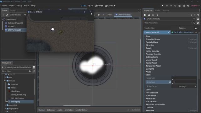201x113 pixels.
Task: Switch to the Node dock tab
Action: tap(157, 10)
